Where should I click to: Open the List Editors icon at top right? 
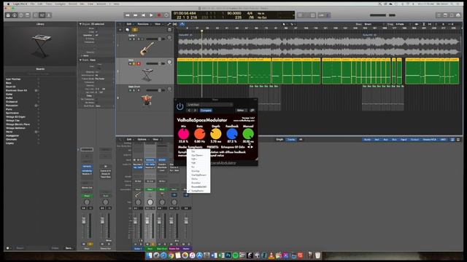(439, 15)
